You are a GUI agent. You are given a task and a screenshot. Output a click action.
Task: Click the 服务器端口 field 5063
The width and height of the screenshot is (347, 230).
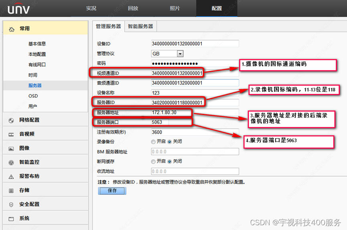[x=160, y=122]
